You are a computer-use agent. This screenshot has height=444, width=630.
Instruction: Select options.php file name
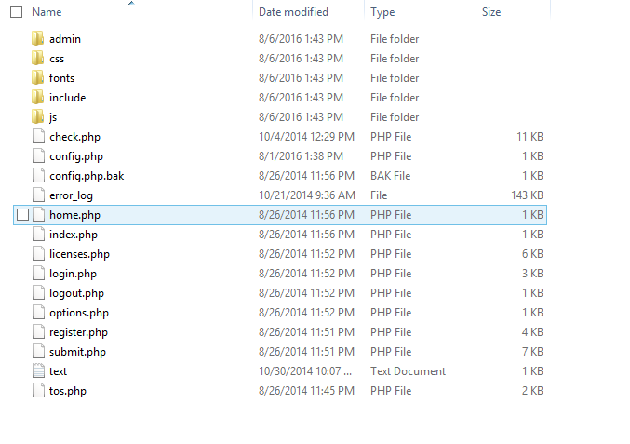tap(79, 313)
